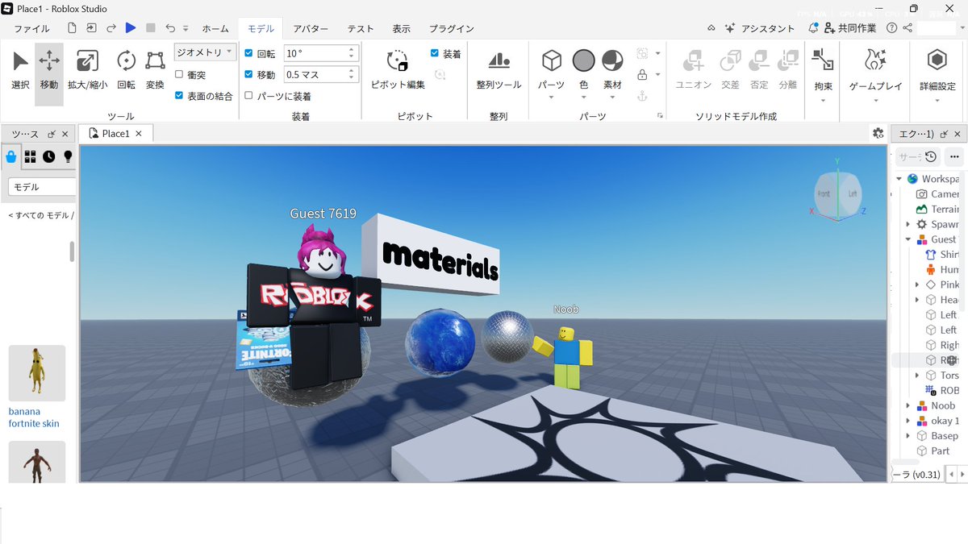
Task: Toggle the 装着 checkbox in pivot group
Action: point(435,53)
